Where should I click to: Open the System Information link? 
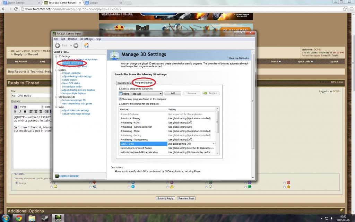click(x=69, y=176)
